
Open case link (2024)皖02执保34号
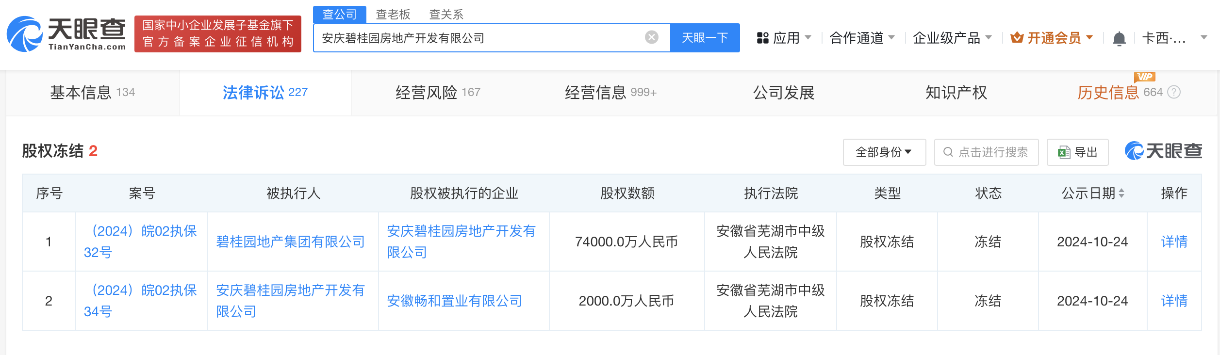[141, 301]
